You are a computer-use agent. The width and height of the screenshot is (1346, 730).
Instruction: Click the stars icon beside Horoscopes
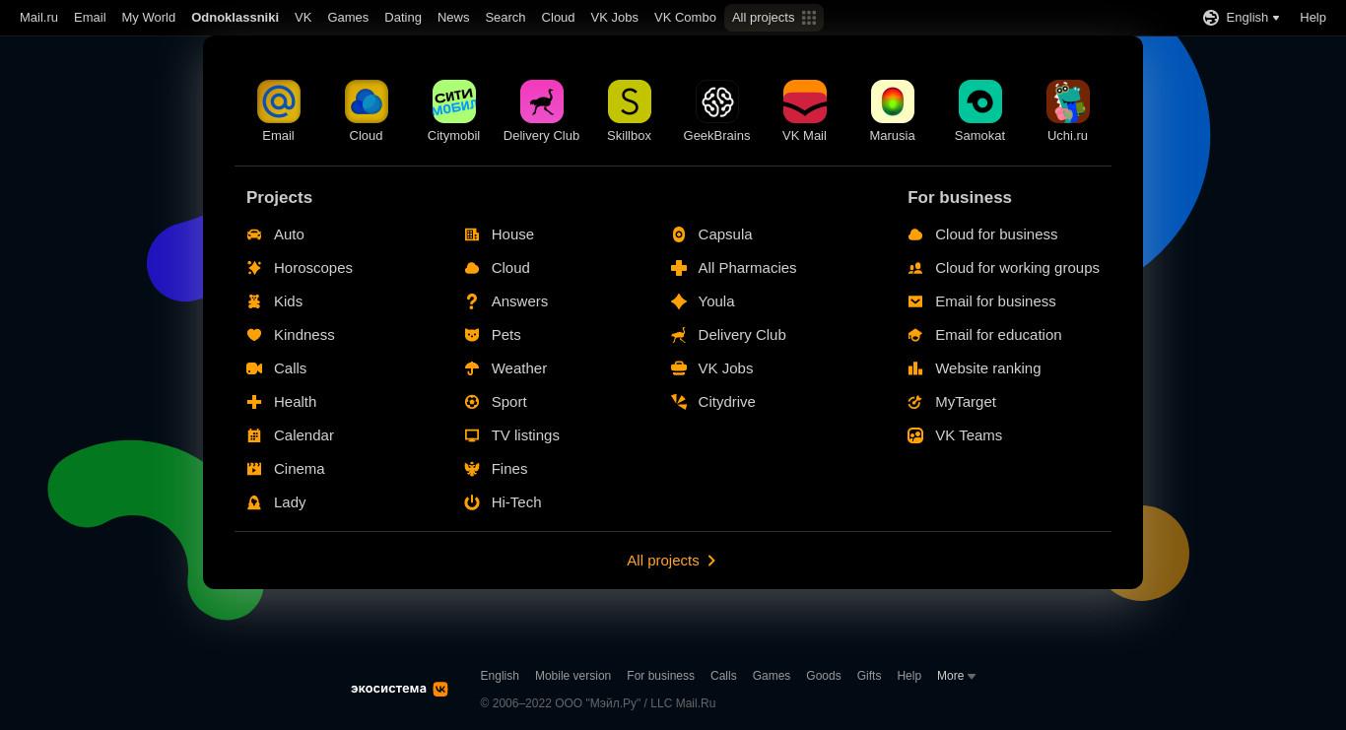(x=254, y=268)
